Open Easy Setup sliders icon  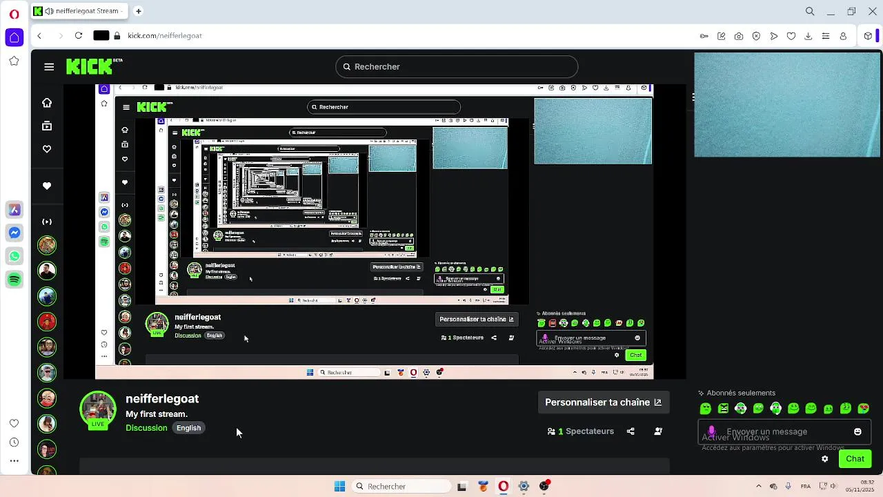[825, 36]
